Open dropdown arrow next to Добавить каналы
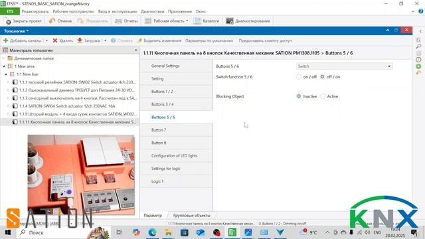 pos(46,40)
